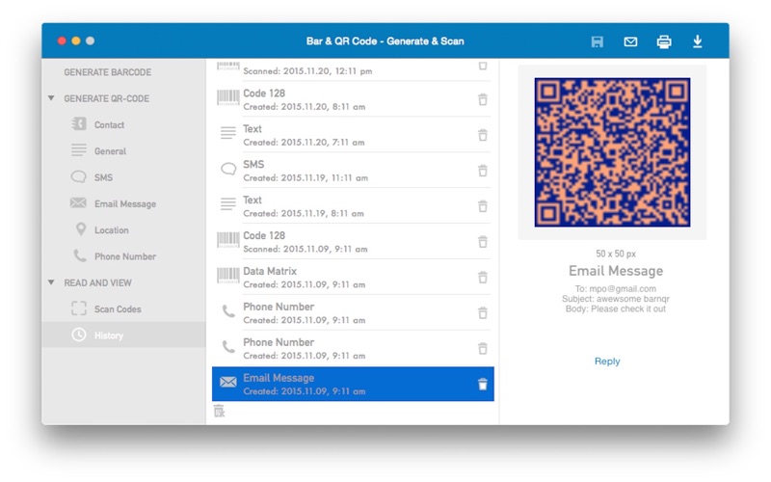
Task: Collapse the READ AND VIEW section
Action: tap(51, 282)
